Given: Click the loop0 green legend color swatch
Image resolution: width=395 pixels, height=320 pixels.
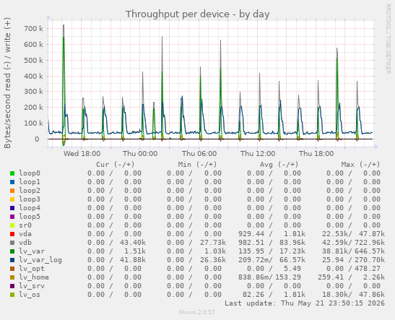Looking at the screenshot, I should click(12, 173).
